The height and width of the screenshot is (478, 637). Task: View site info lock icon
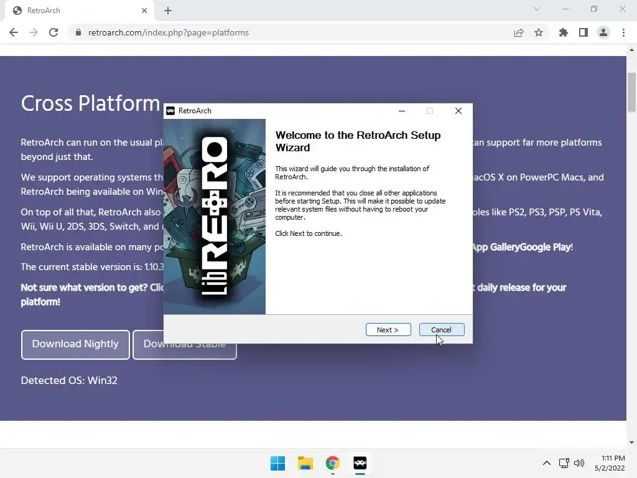click(78, 32)
